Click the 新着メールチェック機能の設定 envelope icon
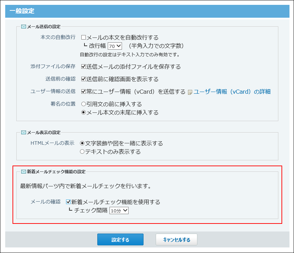Screen dimensions: 294x253 click(x=23, y=171)
